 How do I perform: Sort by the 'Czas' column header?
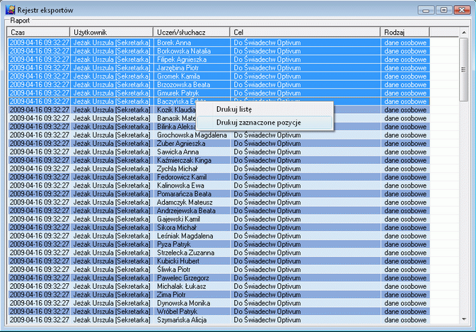point(39,32)
